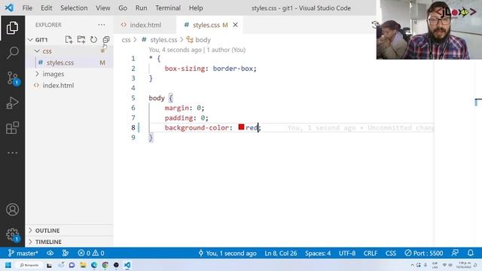Image resolution: width=482 pixels, height=271 pixels.
Task: Click the Ln 8, Col 26 status entry
Action: coord(281,253)
